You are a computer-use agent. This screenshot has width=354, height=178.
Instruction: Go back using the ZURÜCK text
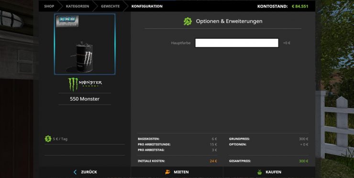[x=89, y=172]
